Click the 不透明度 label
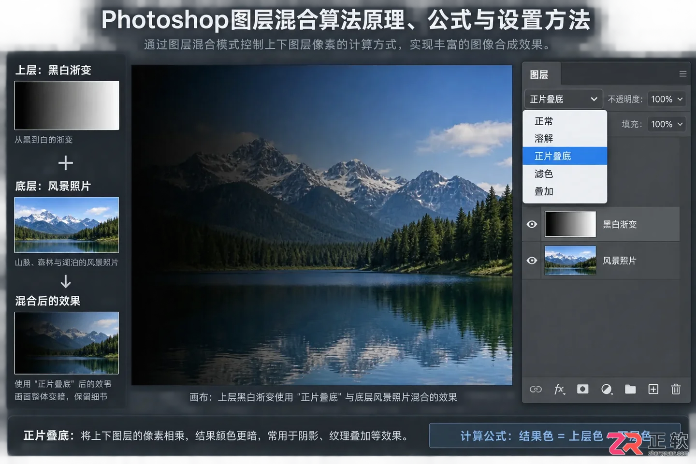 (625, 99)
